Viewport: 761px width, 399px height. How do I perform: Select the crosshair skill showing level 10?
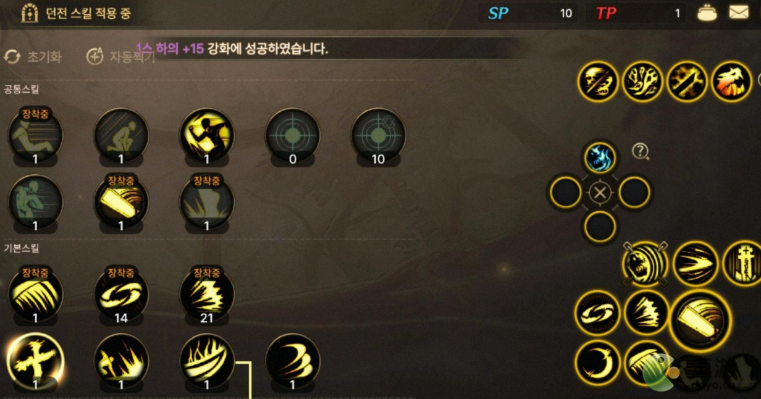378,136
